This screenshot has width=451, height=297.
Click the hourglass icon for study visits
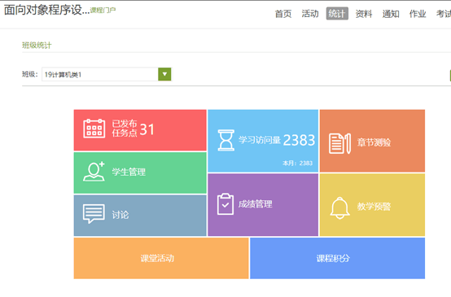[x=226, y=140]
